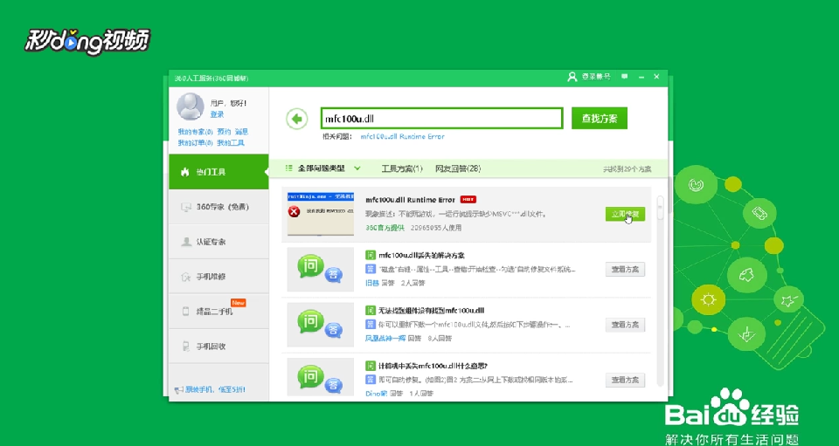Click 查看方案 for mfc100u.dll丢失的解决方案
839x446 pixels.
click(625, 269)
